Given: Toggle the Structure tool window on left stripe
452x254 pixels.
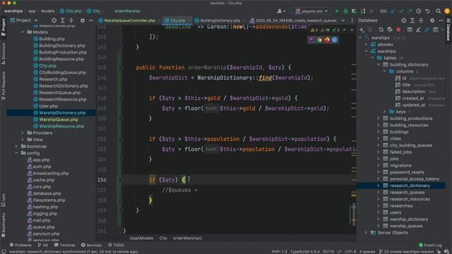Looking at the screenshot, I should click(4, 53).
